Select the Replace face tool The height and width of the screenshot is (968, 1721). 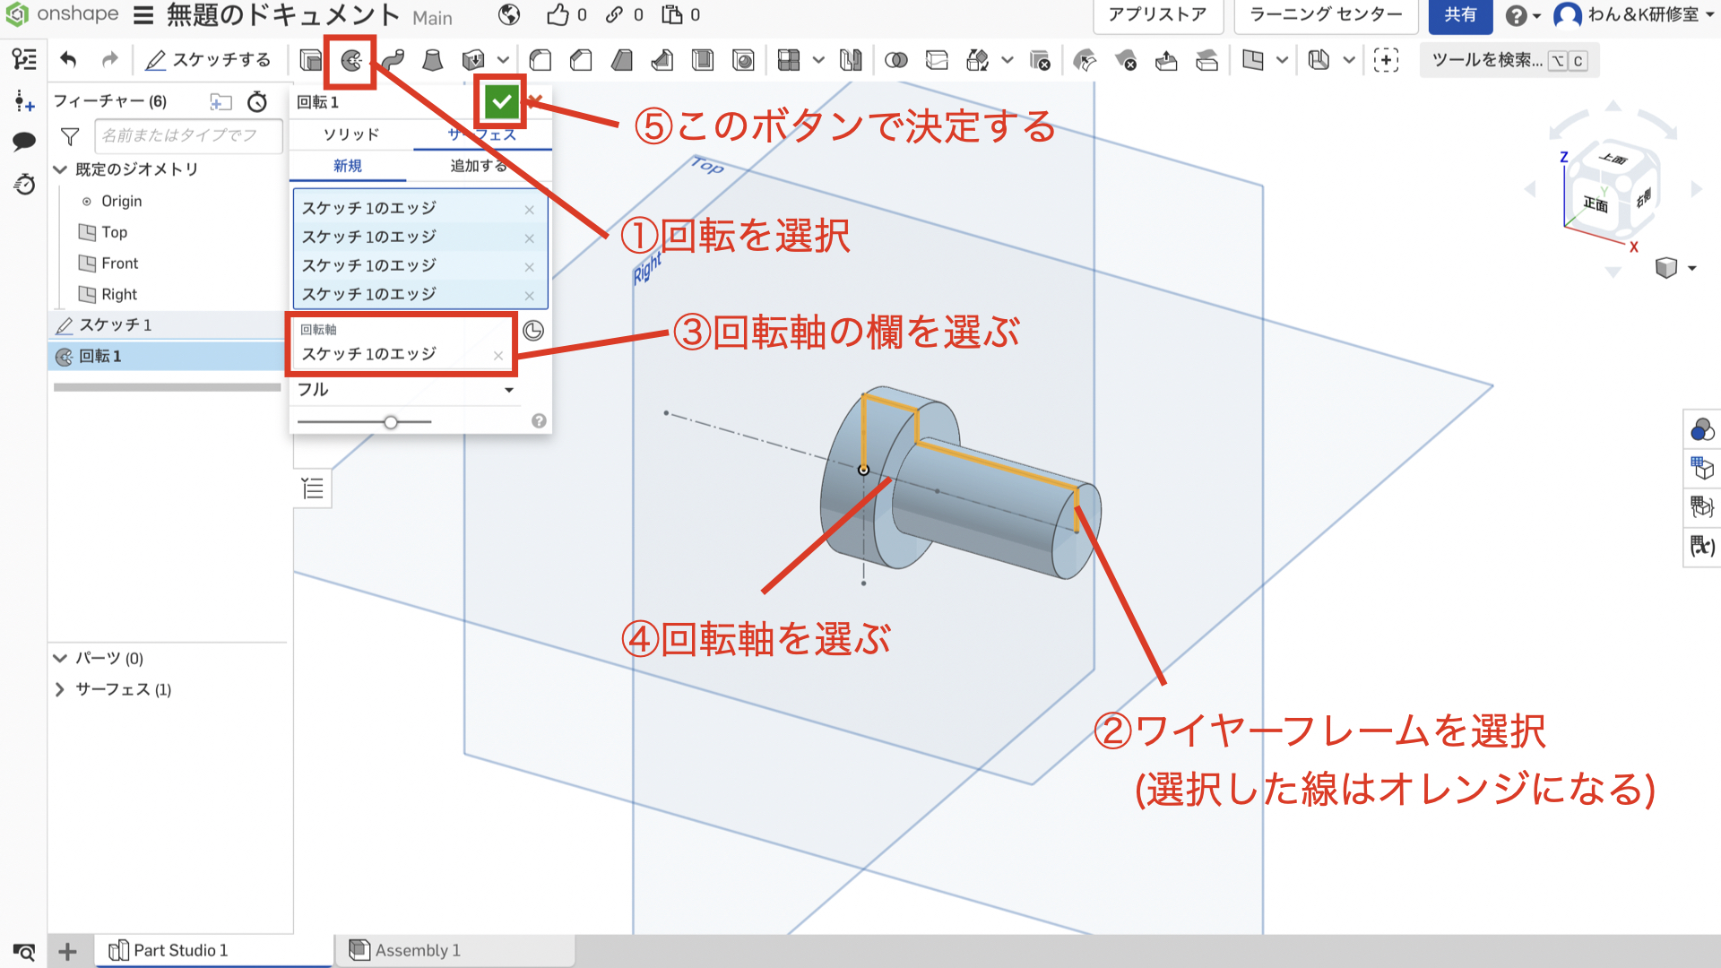point(1207,60)
